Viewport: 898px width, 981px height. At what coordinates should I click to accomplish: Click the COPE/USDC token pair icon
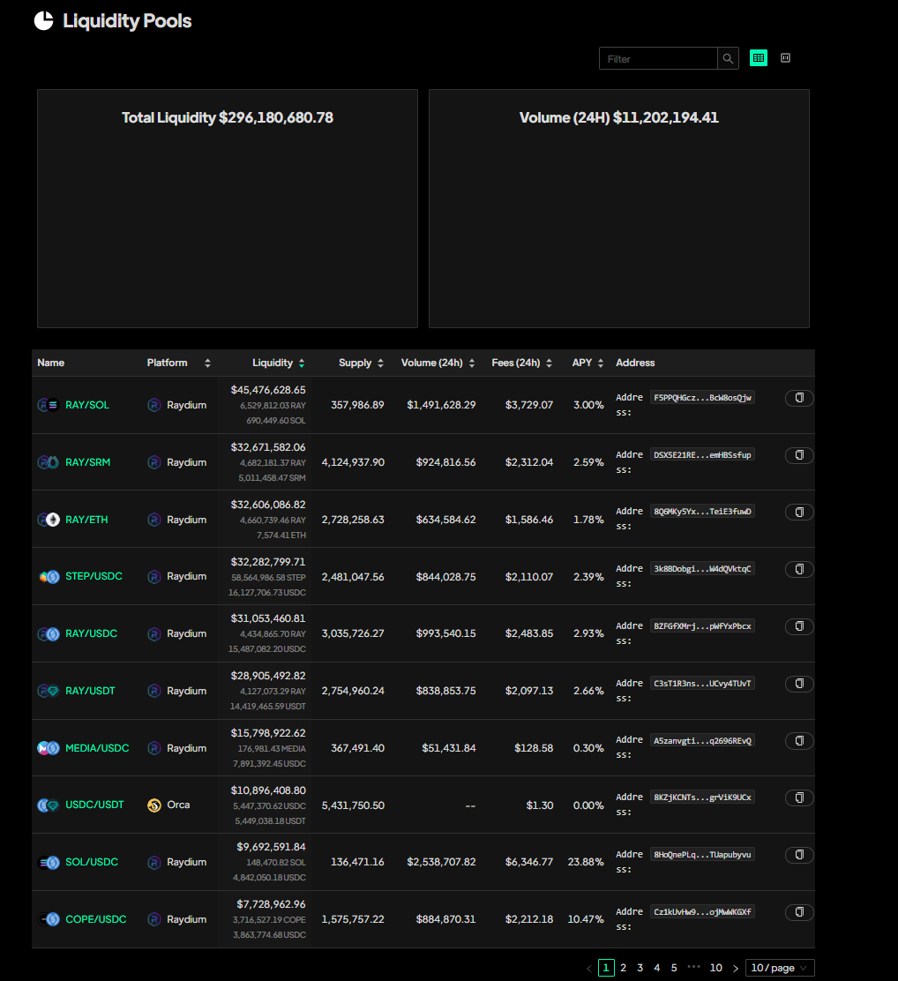click(x=49, y=919)
